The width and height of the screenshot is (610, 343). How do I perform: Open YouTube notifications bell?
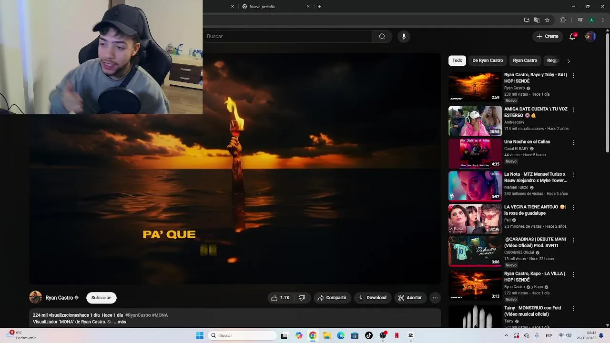[572, 36]
